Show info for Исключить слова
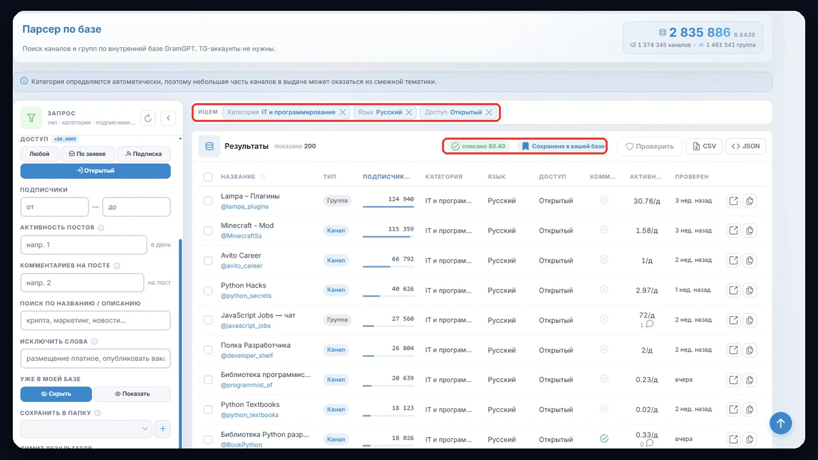 point(95,342)
